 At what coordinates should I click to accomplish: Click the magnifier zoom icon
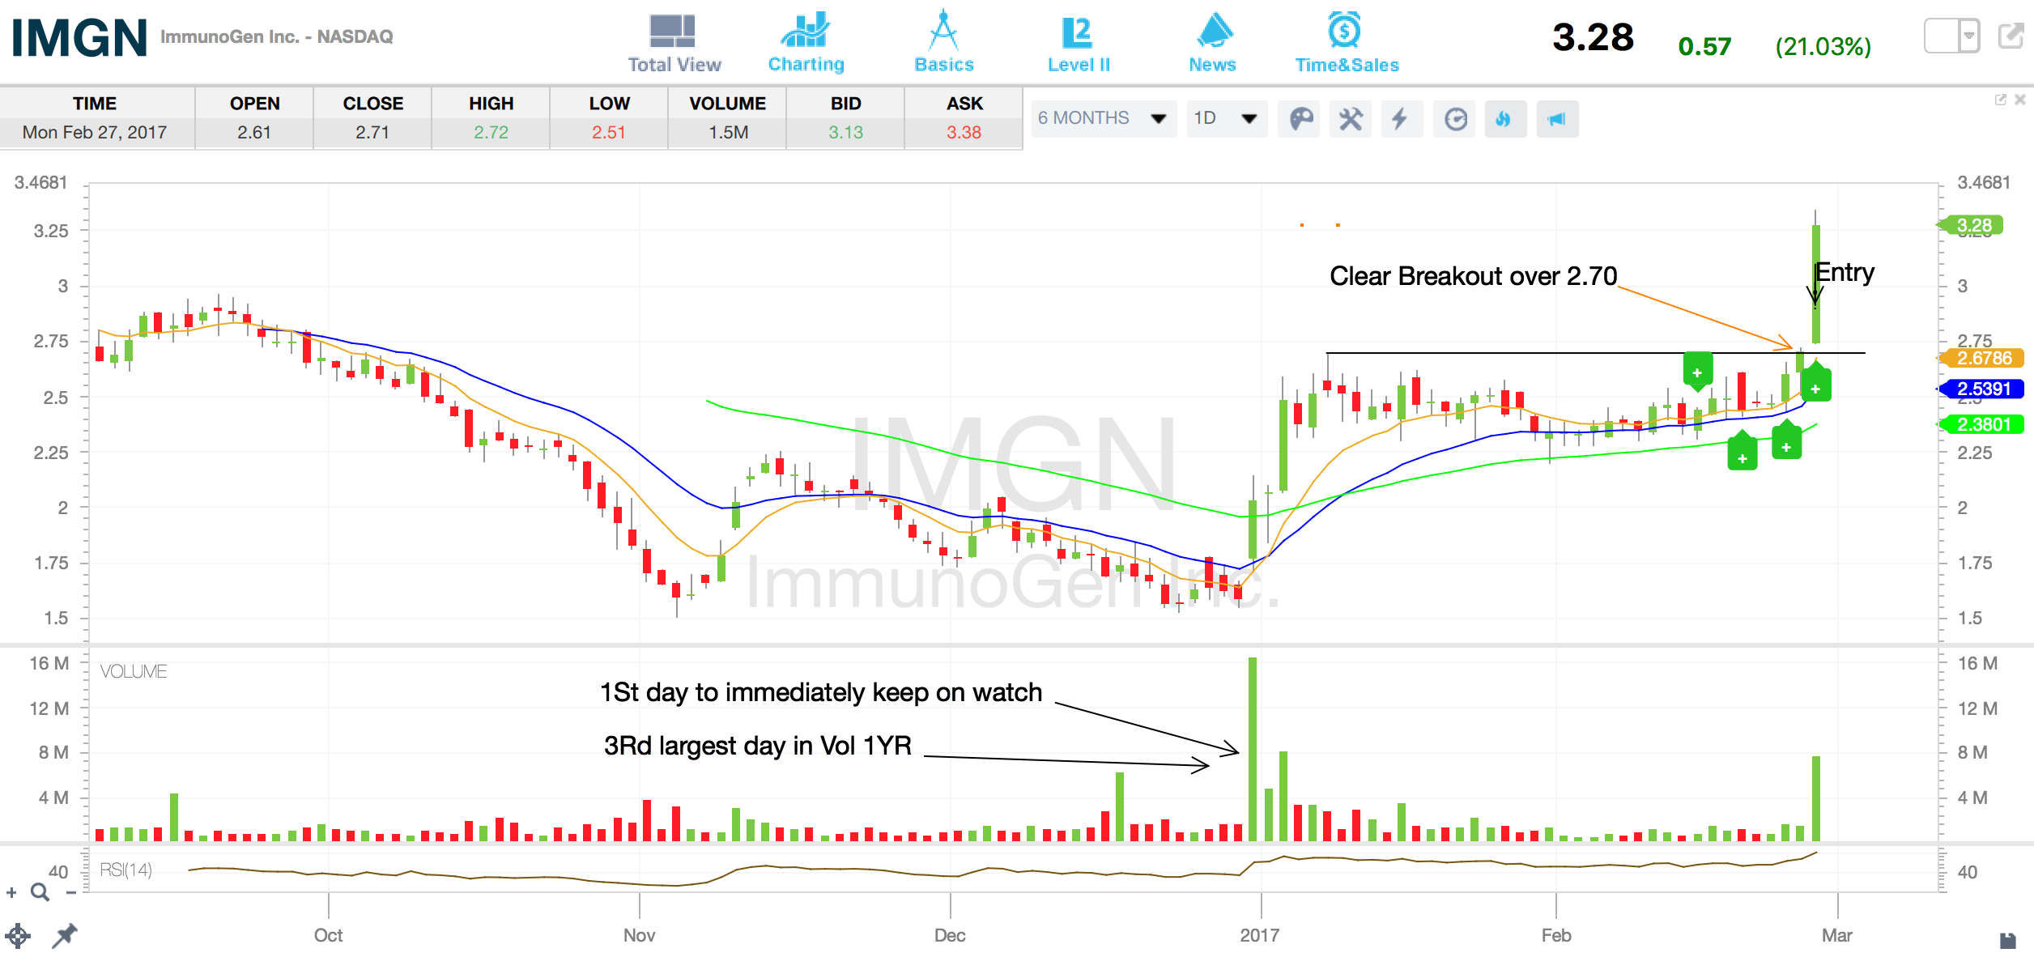click(40, 892)
